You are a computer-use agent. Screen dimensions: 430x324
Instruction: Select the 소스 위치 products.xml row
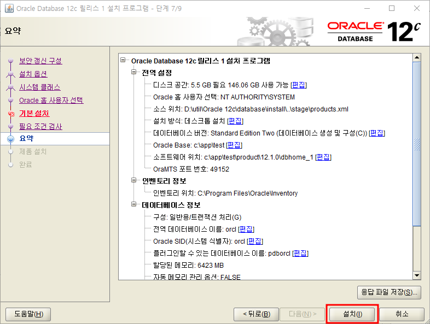coord(251,109)
